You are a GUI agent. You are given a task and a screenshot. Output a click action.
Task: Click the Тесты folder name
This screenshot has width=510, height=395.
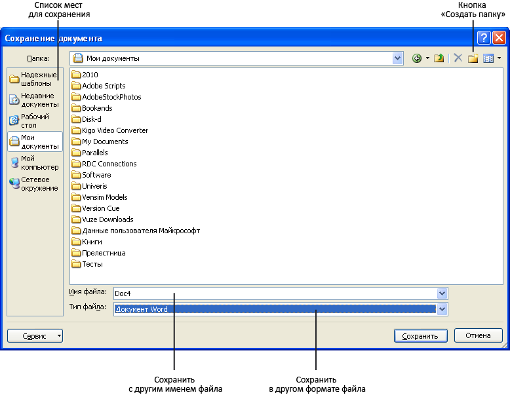tap(92, 264)
